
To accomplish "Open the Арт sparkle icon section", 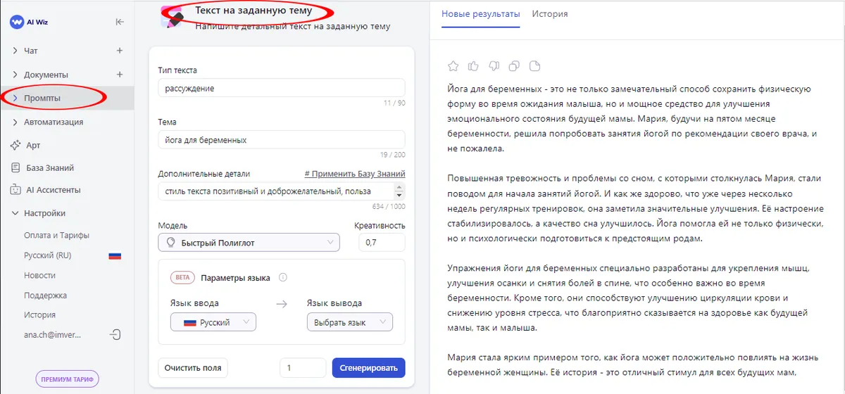I will click(x=15, y=145).
